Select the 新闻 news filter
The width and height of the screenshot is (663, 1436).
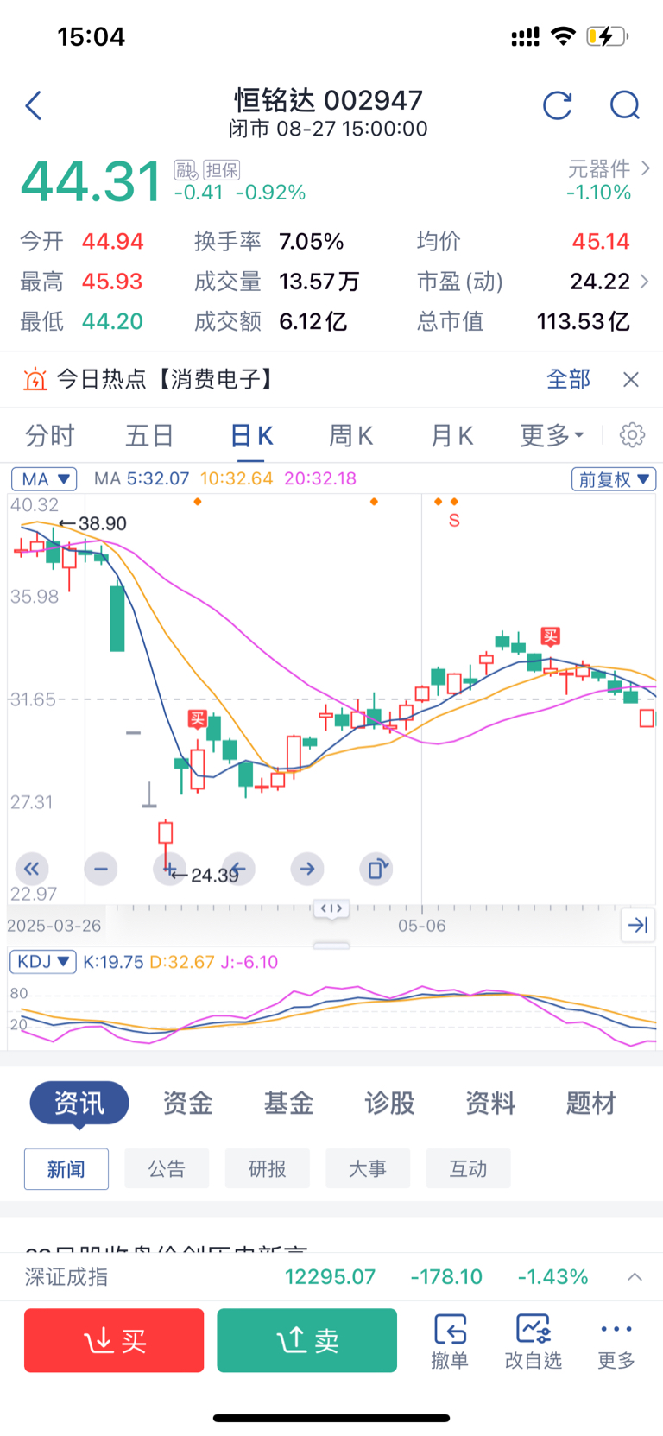[x=66, y=1169]
